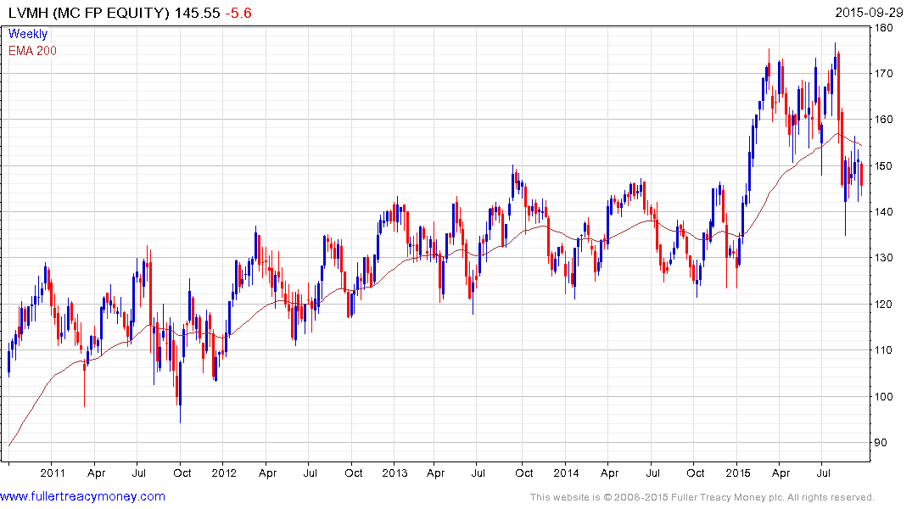Click the copyright notice for Fuller Treacy Money
Screen dimensions: 912x509
tap(702, 497)
